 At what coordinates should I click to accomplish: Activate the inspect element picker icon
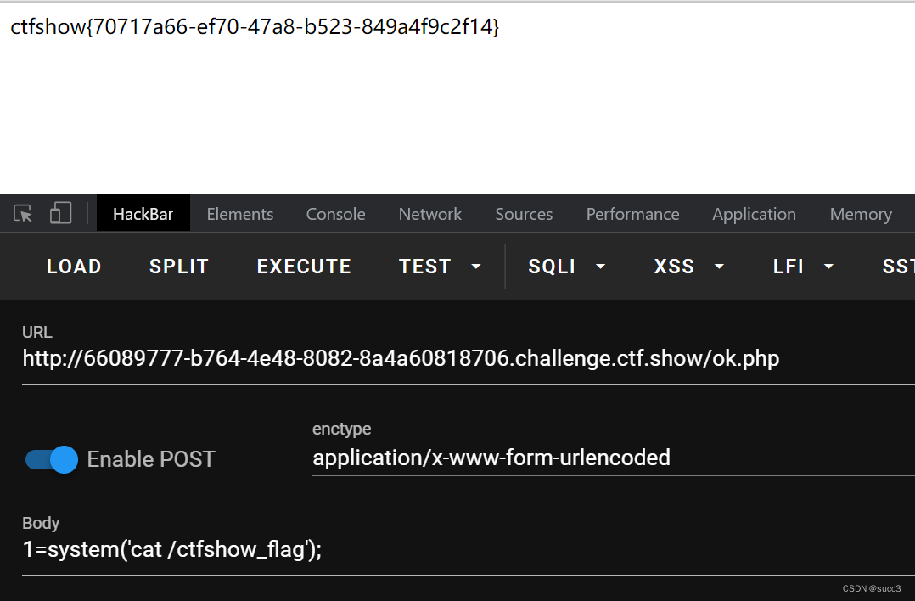click(24, 214)
